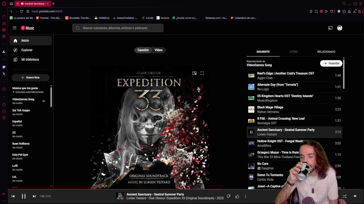The image size is (364, 204).
Task: Open the Siguiente tab
Action: pyautogui.click(x=263, y=52)
